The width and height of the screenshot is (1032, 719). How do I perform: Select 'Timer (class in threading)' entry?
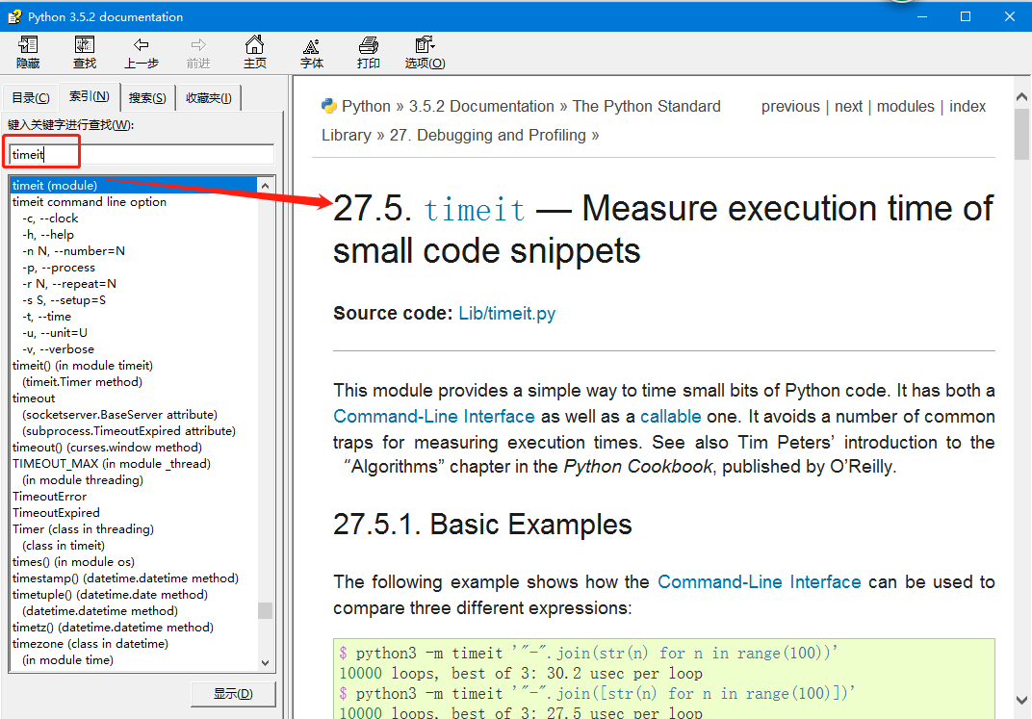pos(83,529)
